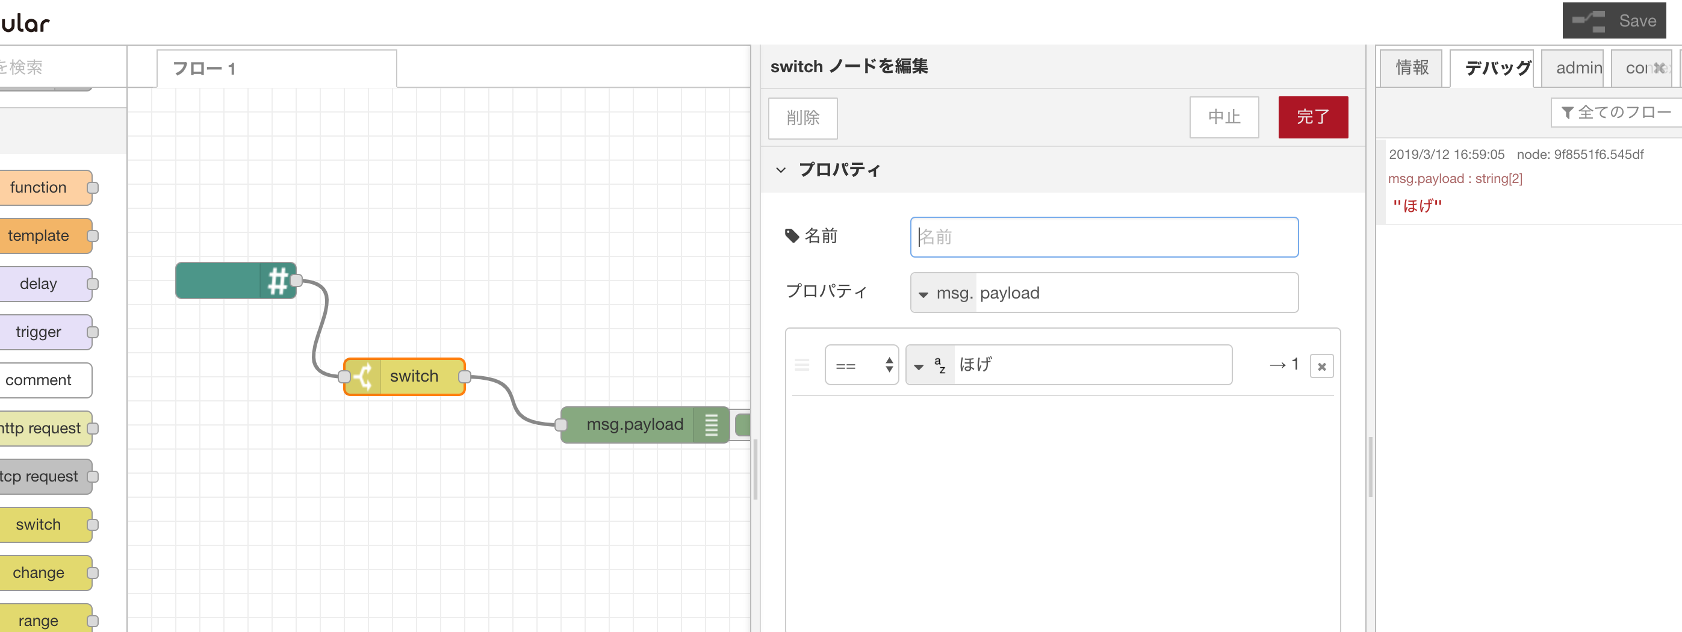Viewport: 1682px width, 632px height.
Task: Open the == comparison operator dropdown
Action: (x=862, y=365)
